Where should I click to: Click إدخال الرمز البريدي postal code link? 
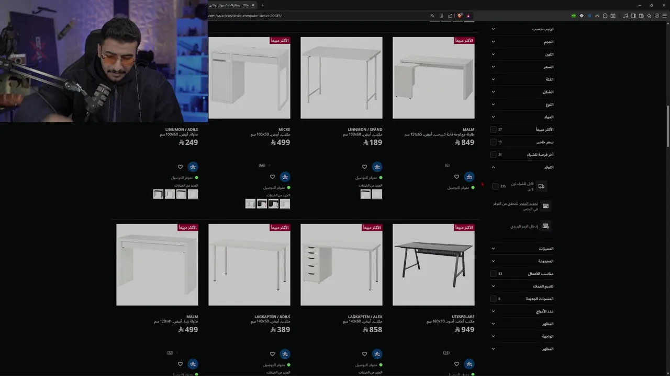click(524, 226)
